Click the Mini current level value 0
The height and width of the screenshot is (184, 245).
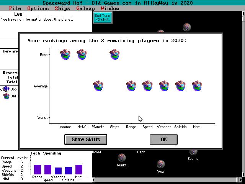pyautogui.click(x=21, y=179)
